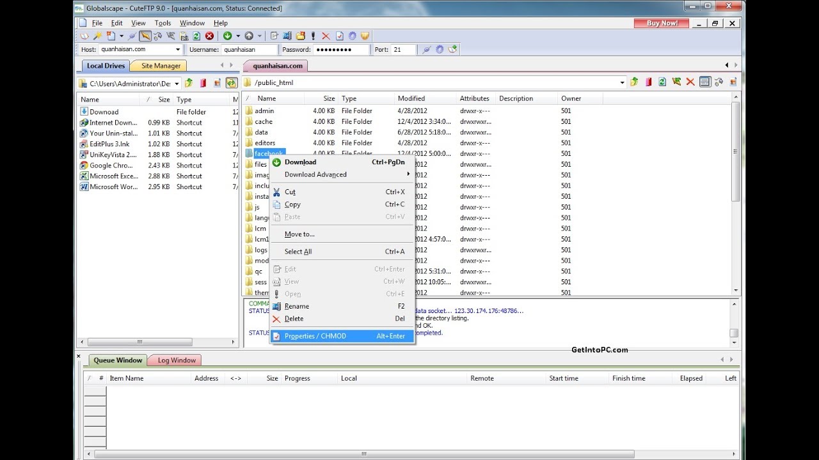Viewport: 819px width, 460px height.
Task: Choose Move to... in context menu
Action: click(x=342, y=234)
